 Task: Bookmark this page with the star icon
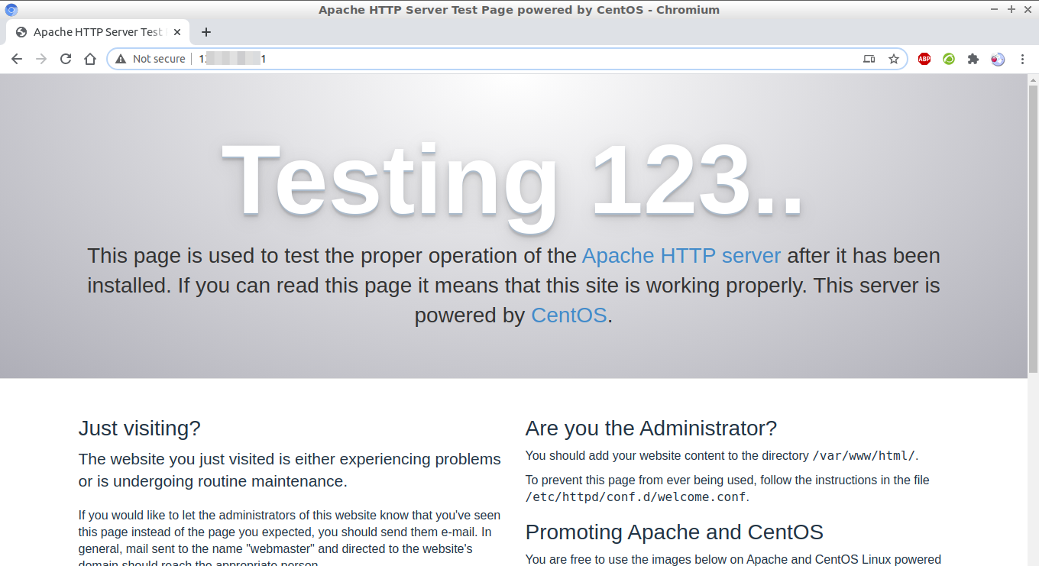point(893,59)
